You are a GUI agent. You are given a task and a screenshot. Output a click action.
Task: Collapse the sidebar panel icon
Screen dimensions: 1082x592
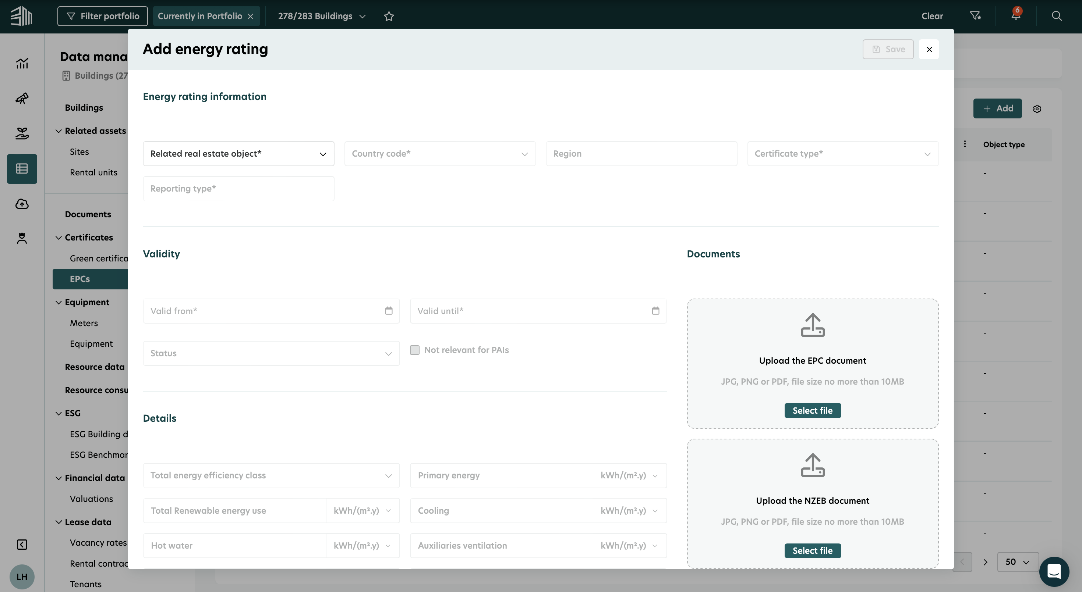[22, 545]
